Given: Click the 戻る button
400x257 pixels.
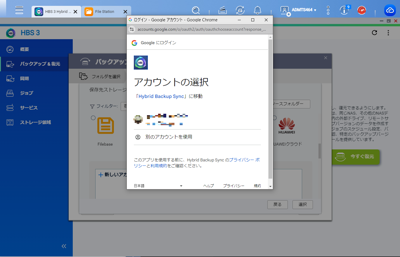Looking at the screenshot, I should (278, 205).
